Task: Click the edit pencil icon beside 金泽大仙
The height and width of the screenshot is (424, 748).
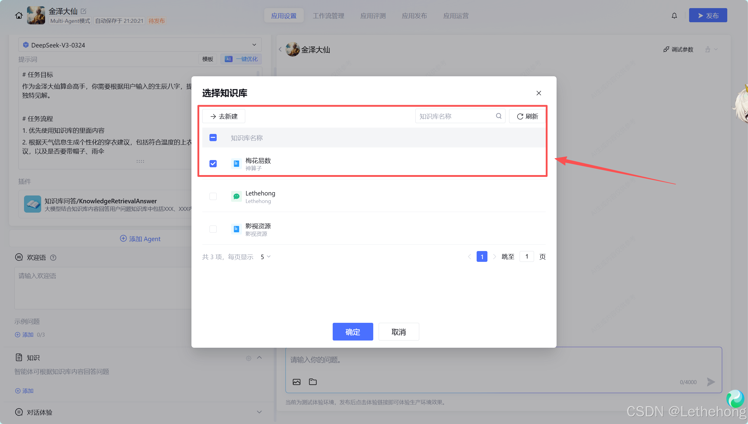Action: pyautogui.click(x=84, y=11)
